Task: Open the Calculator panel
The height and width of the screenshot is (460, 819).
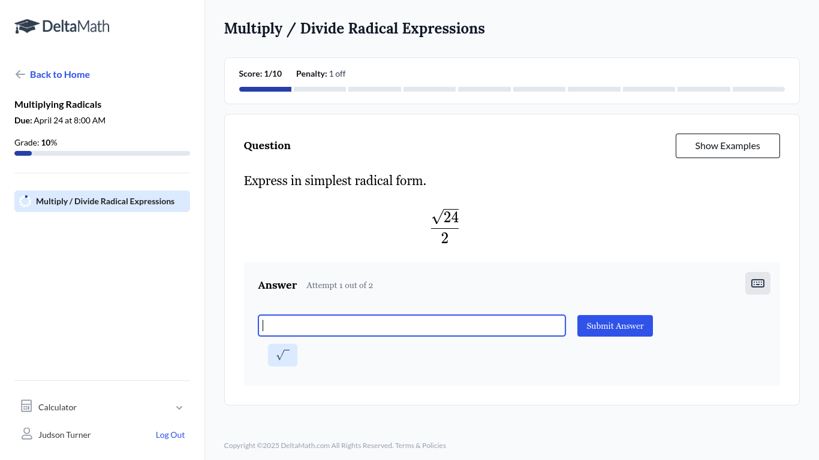Action: point(58,407)
